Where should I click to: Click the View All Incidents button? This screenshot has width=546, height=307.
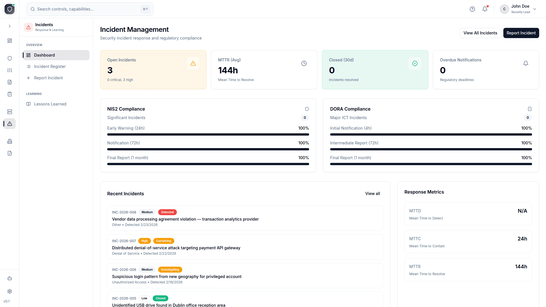pyautogui.click(x=480, y=33)
